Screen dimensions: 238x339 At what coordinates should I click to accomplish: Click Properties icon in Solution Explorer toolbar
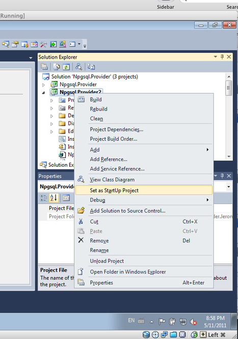(44, 67)
